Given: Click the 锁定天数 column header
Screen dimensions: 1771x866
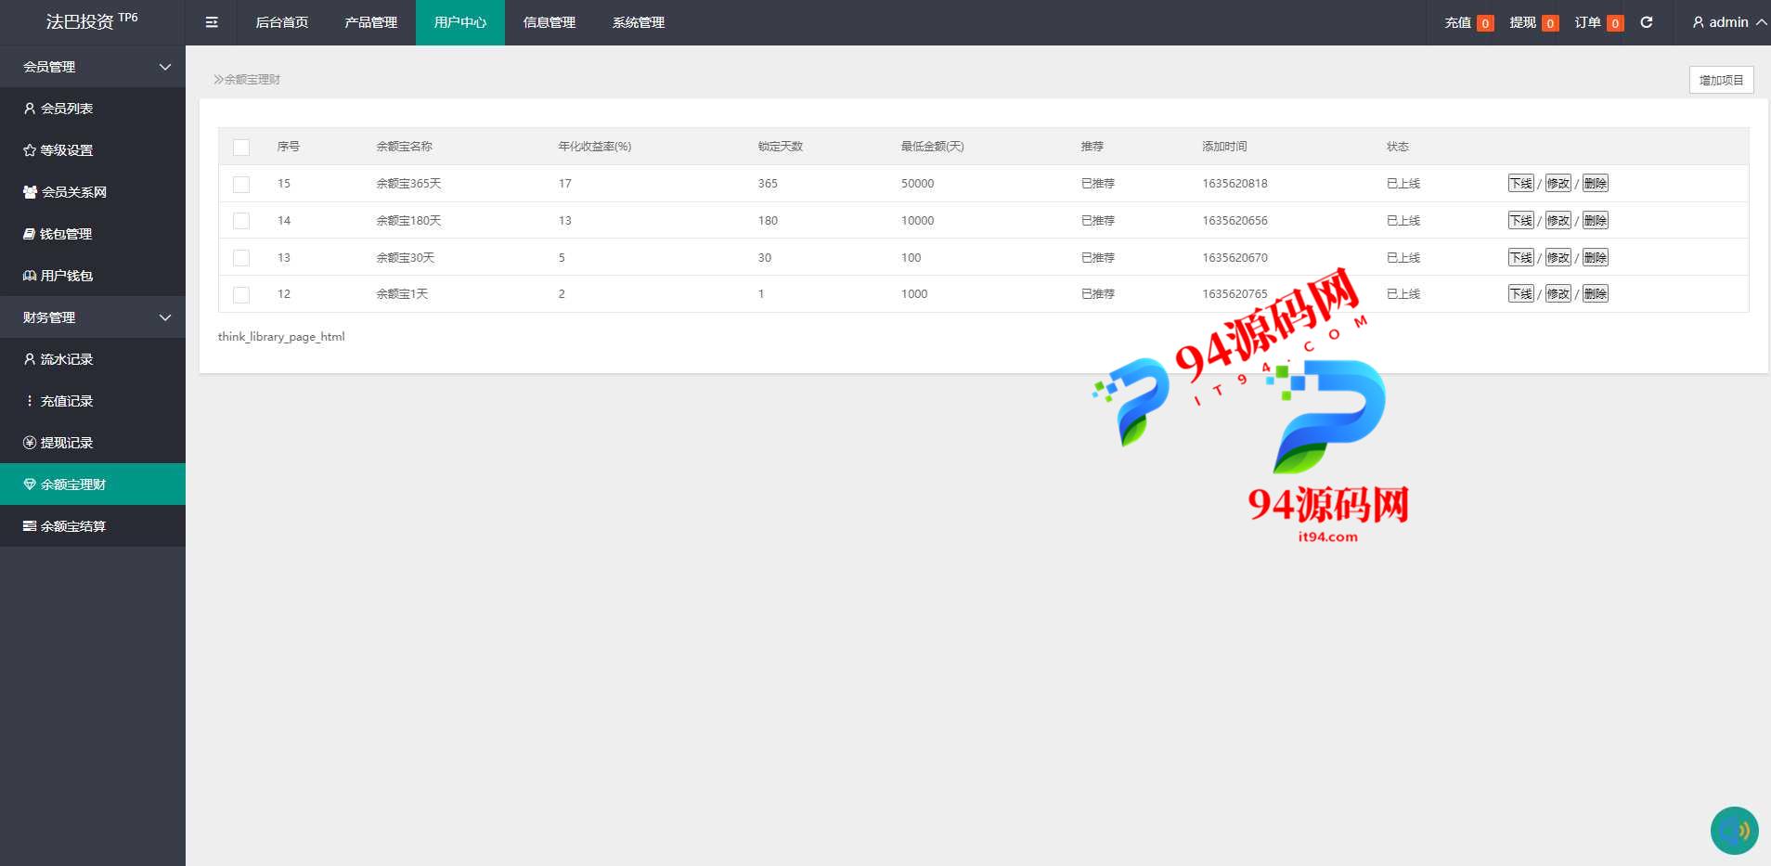Looking at the screenshot, I should tap(780, 147).
